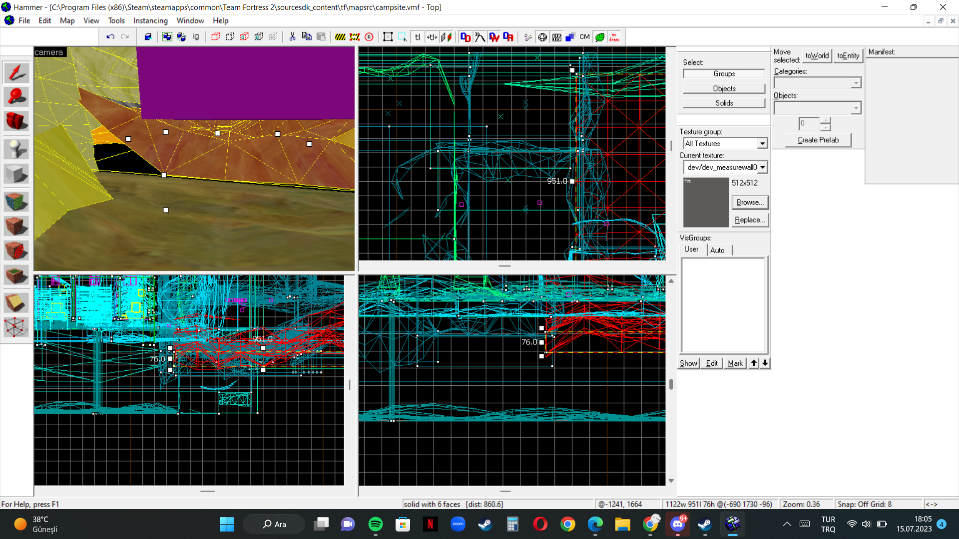Image resolution: width=959 pixels, height=539 pixels.
Task: Click scrollbar down arrow in front view
Action: coord(671,481)
